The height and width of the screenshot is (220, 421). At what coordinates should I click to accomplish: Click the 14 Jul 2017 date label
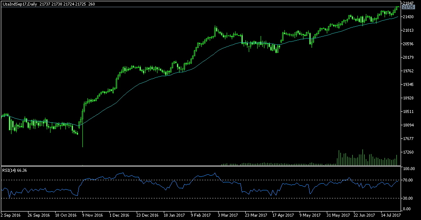click(391, 215)
